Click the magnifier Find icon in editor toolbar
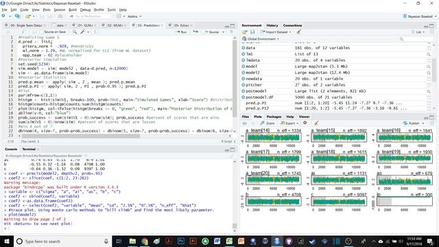 75,32
